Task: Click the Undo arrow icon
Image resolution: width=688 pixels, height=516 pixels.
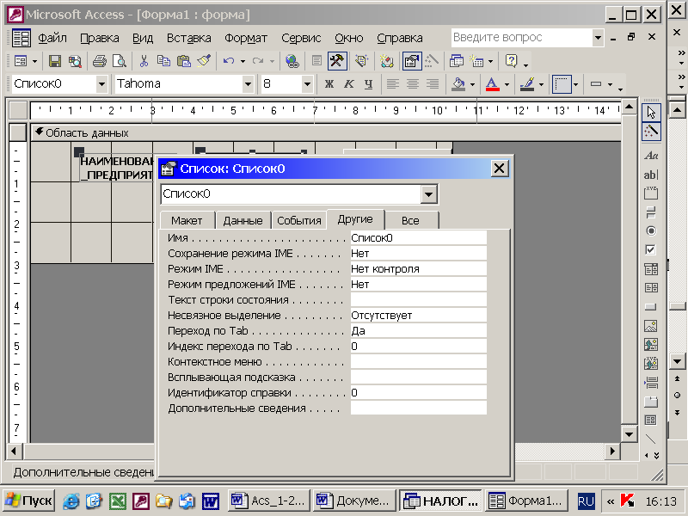Action: point(229,61)
